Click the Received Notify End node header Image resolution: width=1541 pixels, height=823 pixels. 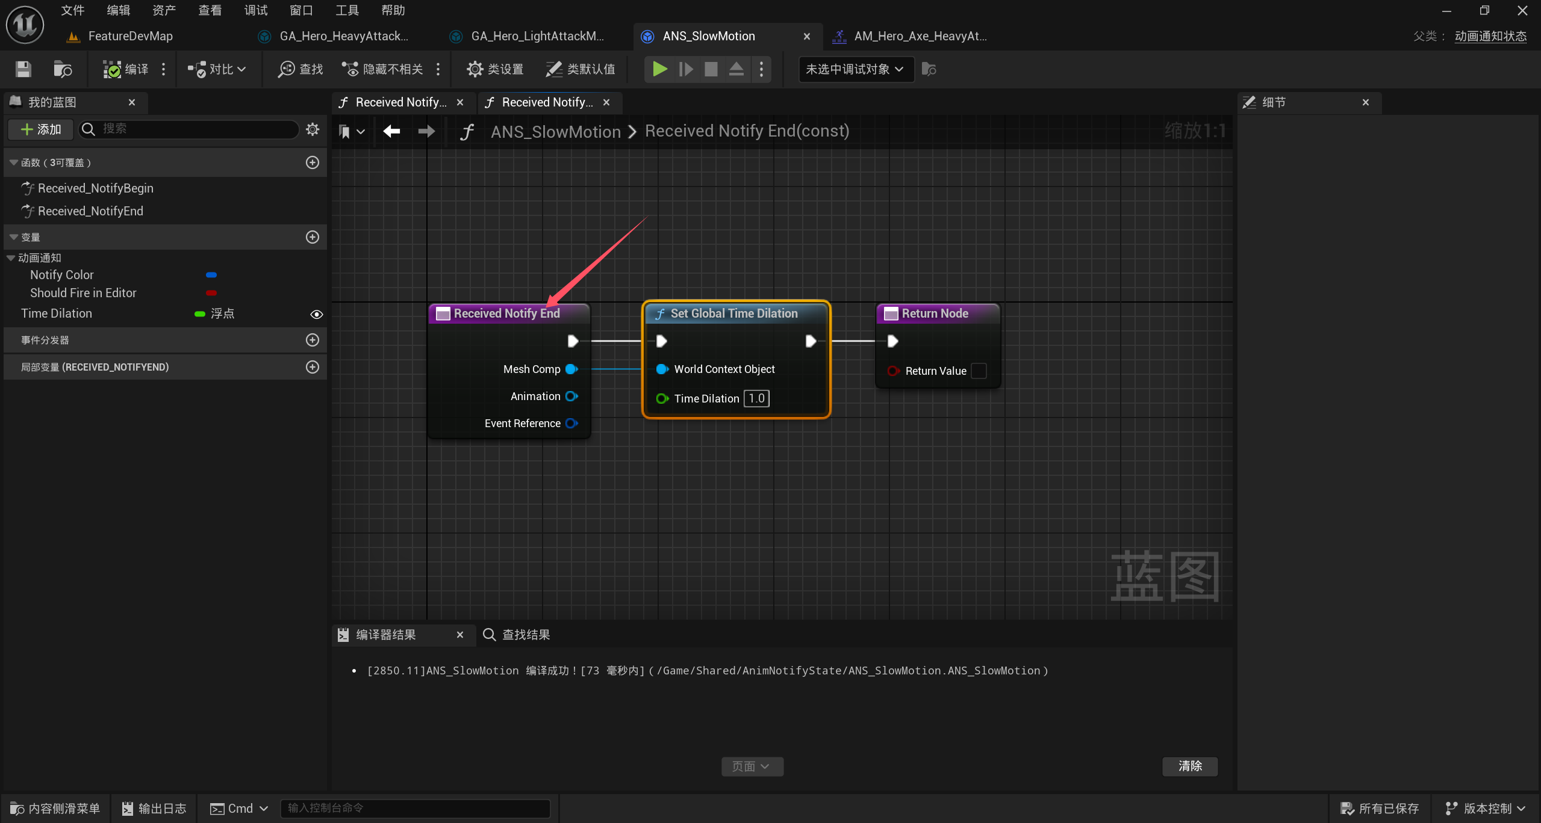[x=508, y=313]
